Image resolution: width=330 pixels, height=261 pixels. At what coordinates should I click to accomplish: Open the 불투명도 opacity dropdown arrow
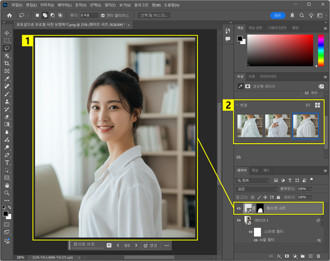point(311,189)
